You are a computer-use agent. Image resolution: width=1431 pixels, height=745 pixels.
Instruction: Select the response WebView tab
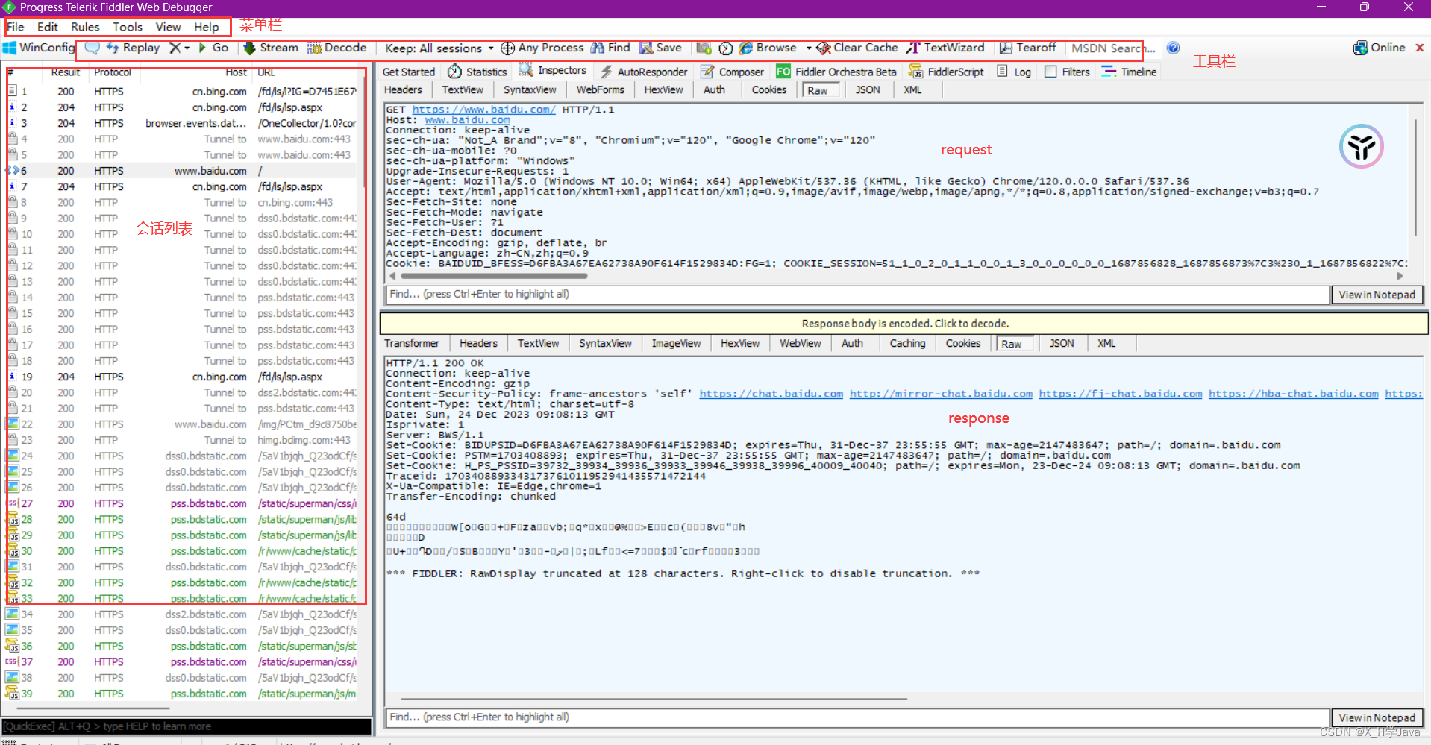(800, 343)
